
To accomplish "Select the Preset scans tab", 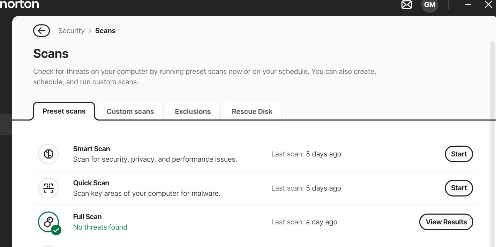I will pos(64,111).
